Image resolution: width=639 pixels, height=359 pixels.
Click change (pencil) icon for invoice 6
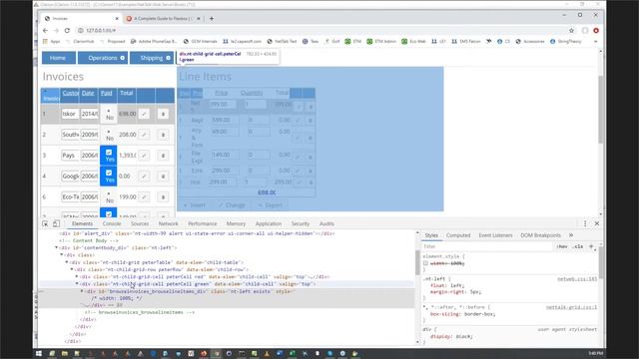tap(144, 197)
